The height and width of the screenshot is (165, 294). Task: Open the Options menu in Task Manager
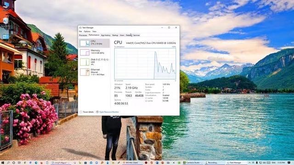click(87, 32)
